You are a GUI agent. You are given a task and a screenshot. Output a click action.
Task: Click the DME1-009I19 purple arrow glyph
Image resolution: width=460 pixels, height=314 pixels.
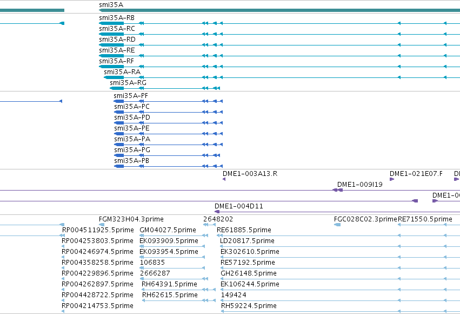point(337,190)
